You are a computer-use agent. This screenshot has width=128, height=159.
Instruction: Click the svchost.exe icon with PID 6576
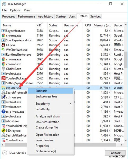pyautogui.click(x=3, y=73)
